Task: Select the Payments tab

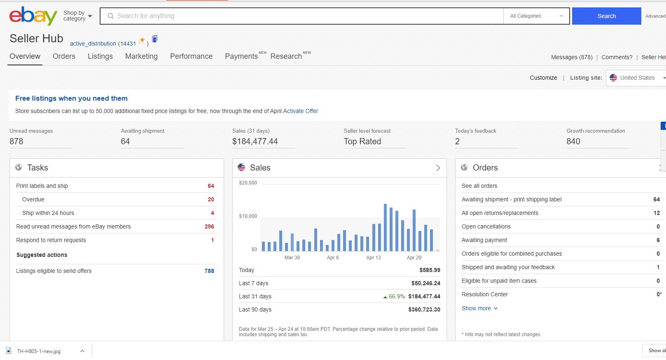Action: pos(241,56)
